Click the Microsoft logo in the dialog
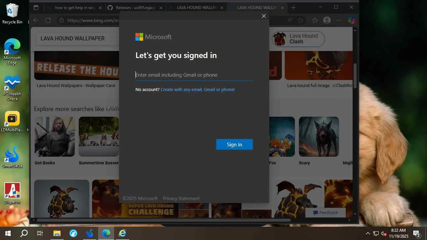The height and width of the screenshot is (240, 427). point(153,37)
